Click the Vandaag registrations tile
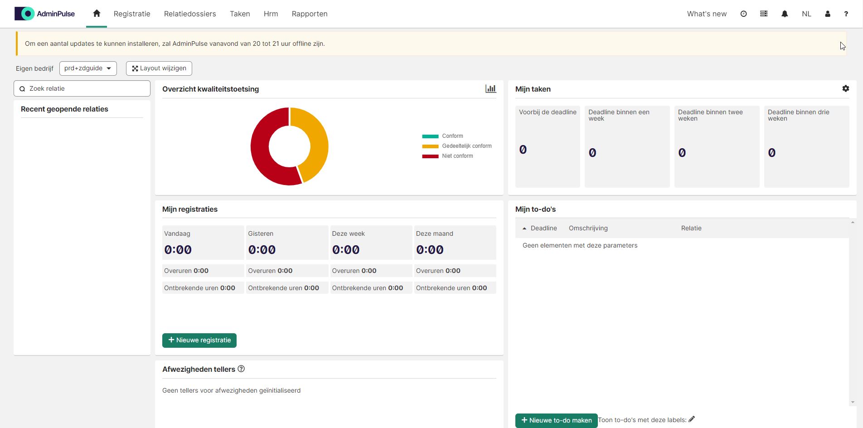The image size is (863, 428). pos(203,243)
